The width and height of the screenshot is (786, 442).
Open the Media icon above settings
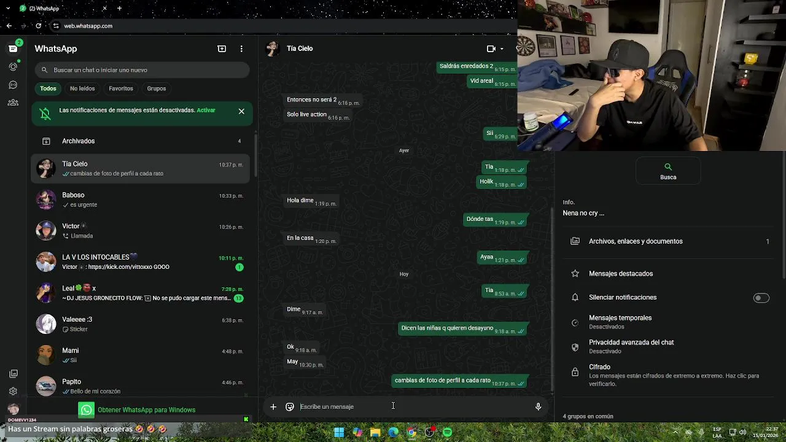click(x=13, y=373)
